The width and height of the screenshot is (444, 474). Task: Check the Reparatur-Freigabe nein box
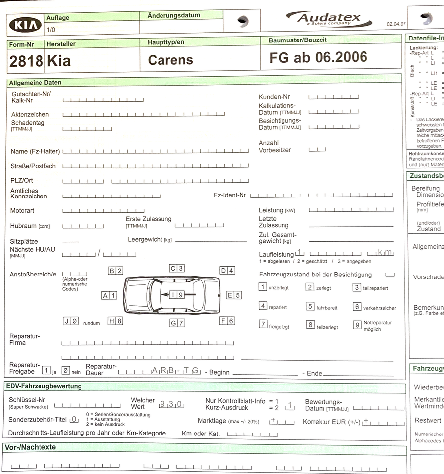click(x=66, y=370)
